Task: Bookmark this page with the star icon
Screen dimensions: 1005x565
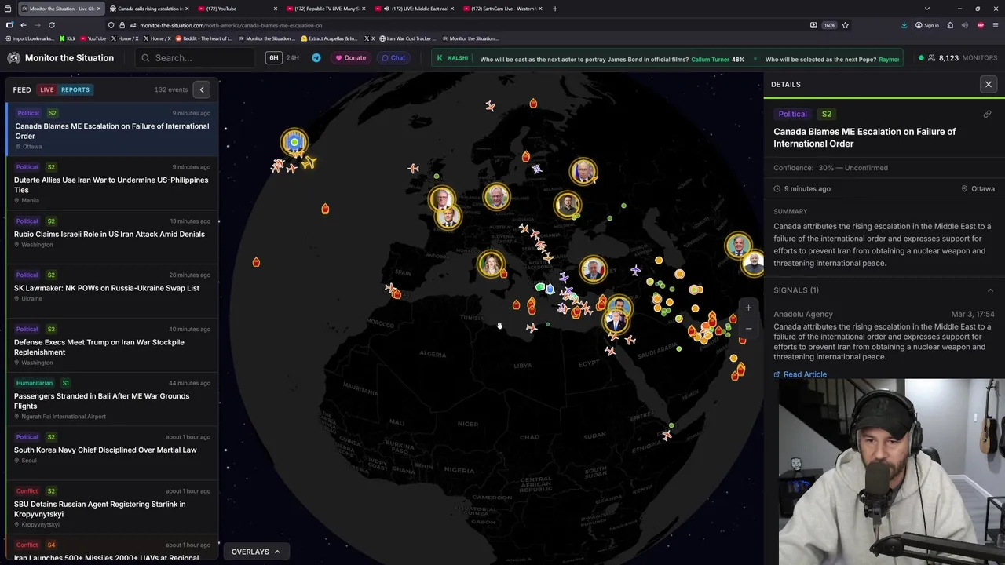Action: point(845,25)
